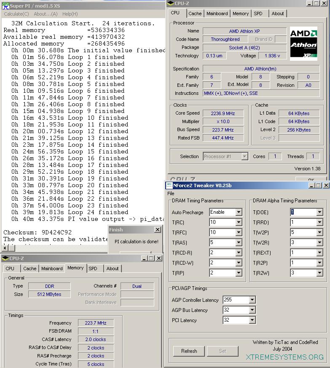
Task: Switch to Cache tab in top CPU-Z
Action: [x=195, y=13]
